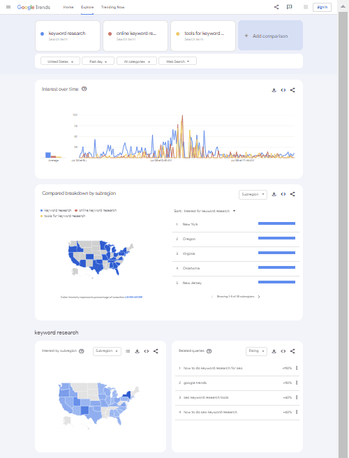Download Related queries data

coord(274,351)
